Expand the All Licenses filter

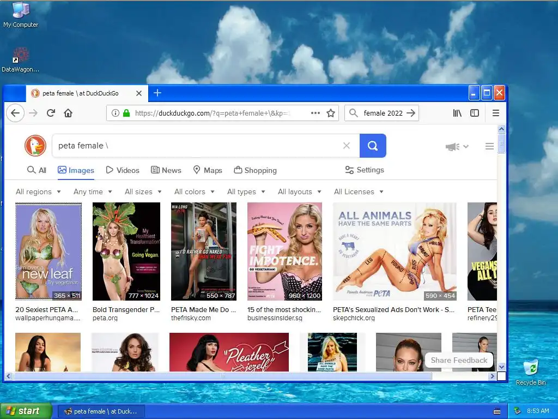(359, 191)
